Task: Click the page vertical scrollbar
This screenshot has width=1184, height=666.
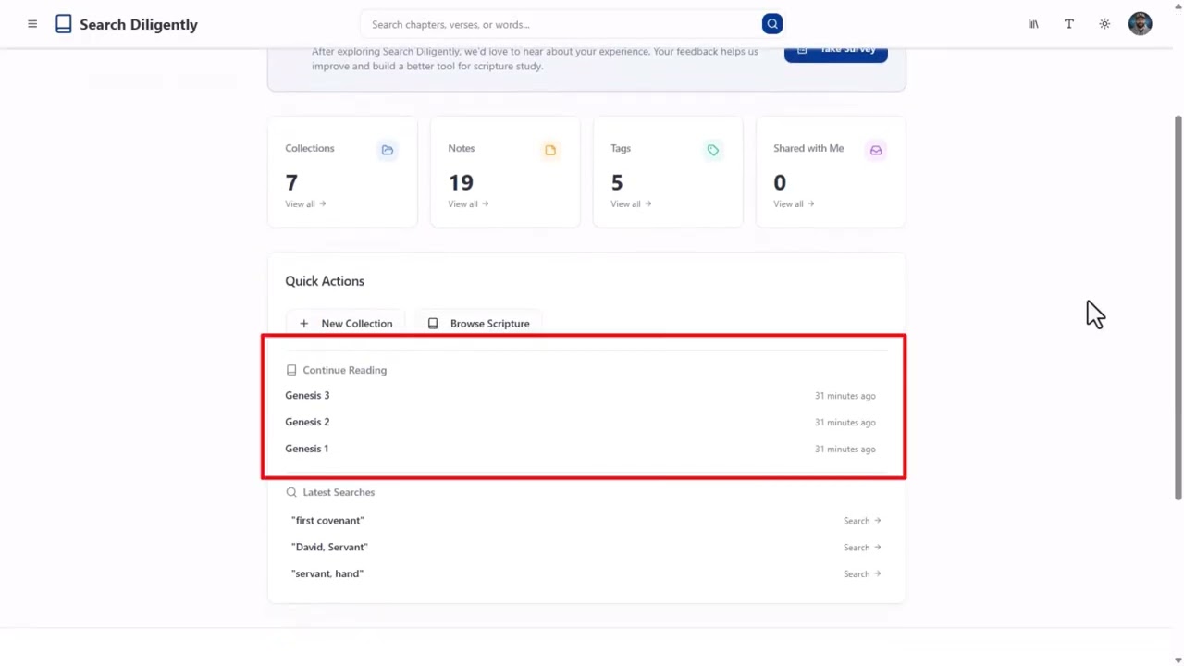Action: (x=1178, y=307)
